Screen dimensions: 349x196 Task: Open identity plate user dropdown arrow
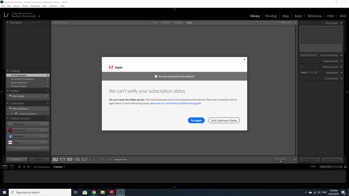(39, 16)
